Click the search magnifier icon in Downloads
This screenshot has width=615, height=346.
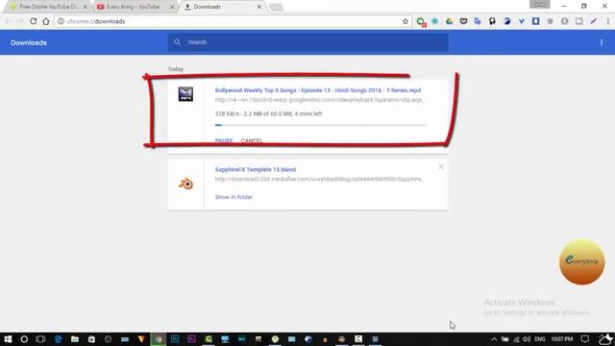click(x=177, y=42)
